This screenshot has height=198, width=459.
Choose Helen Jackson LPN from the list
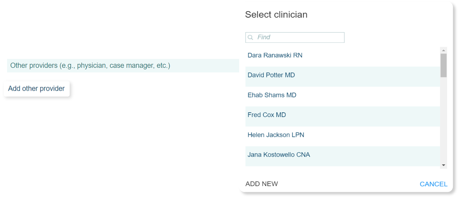tap(342, 135)
